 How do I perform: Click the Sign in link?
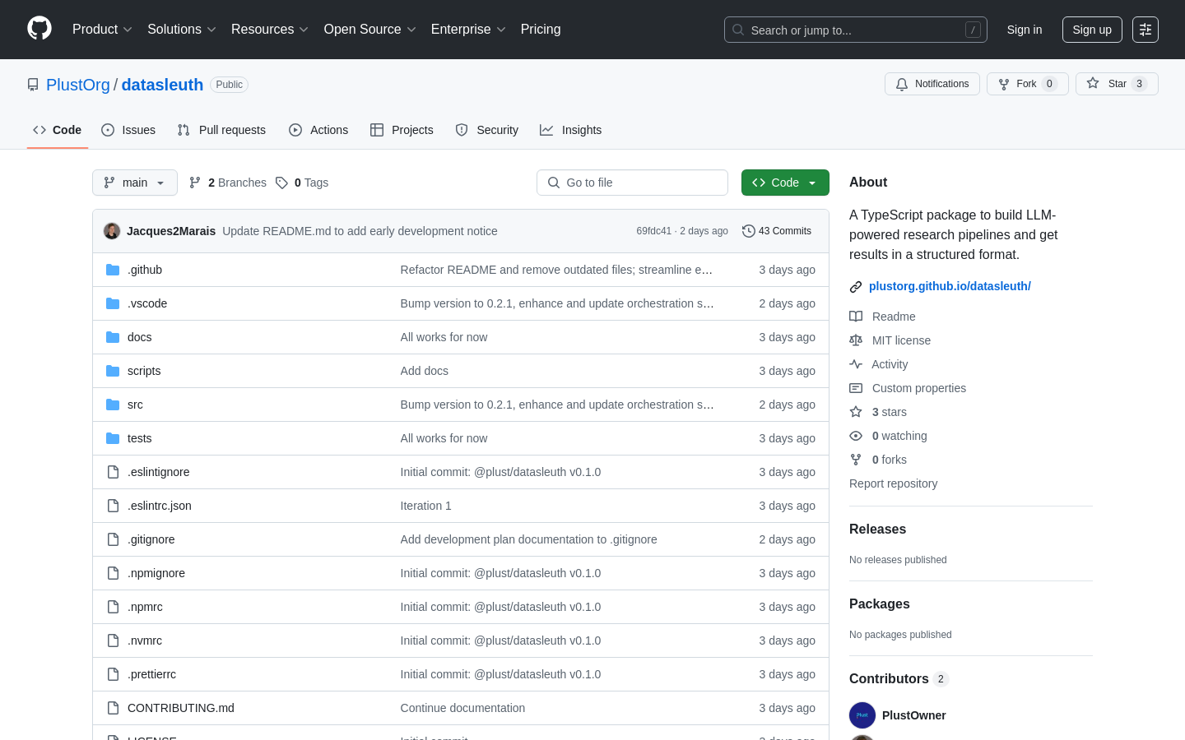[x=1025, y=30]
